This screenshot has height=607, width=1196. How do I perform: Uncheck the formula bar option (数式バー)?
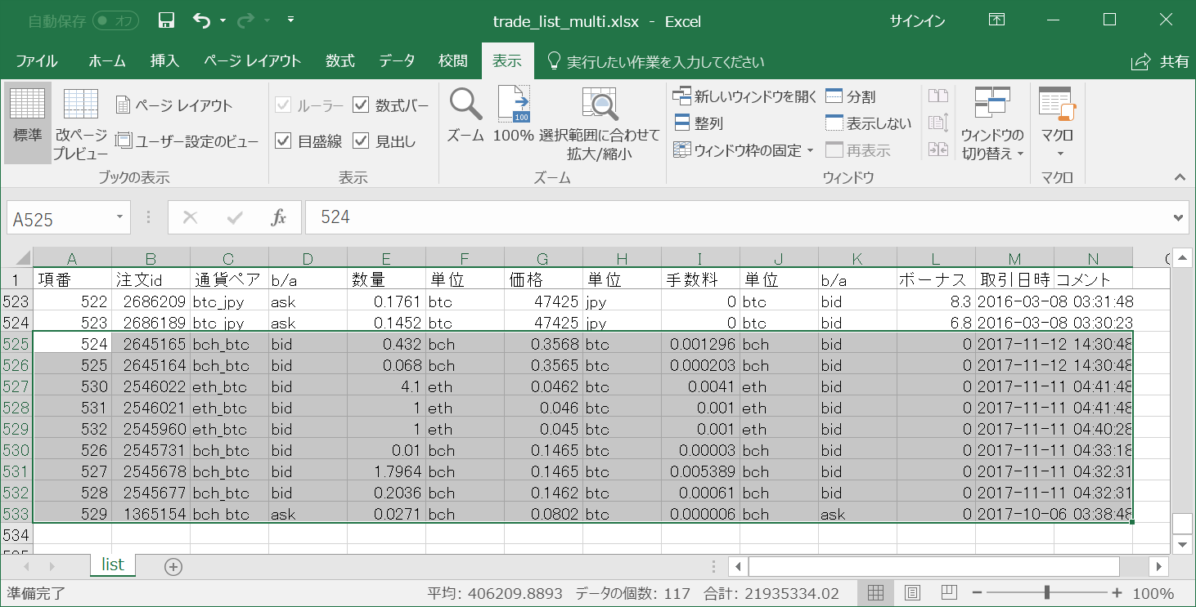click(362, 103)
